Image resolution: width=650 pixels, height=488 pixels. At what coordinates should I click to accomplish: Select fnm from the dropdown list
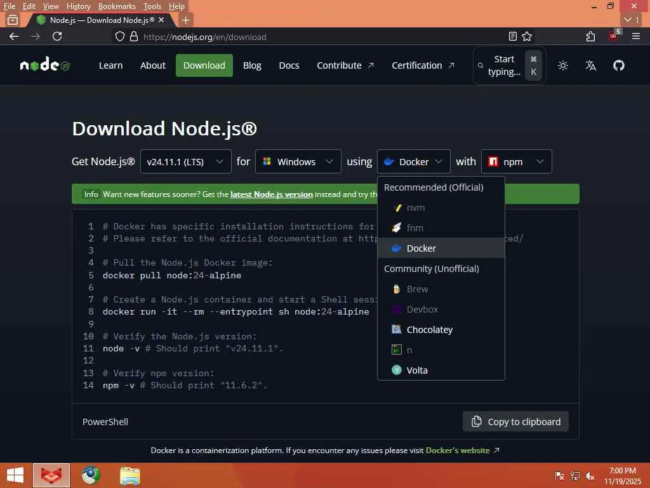441,228
